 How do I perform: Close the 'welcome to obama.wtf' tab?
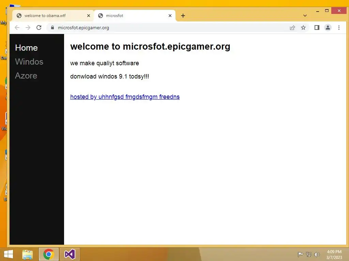[89, 16]
